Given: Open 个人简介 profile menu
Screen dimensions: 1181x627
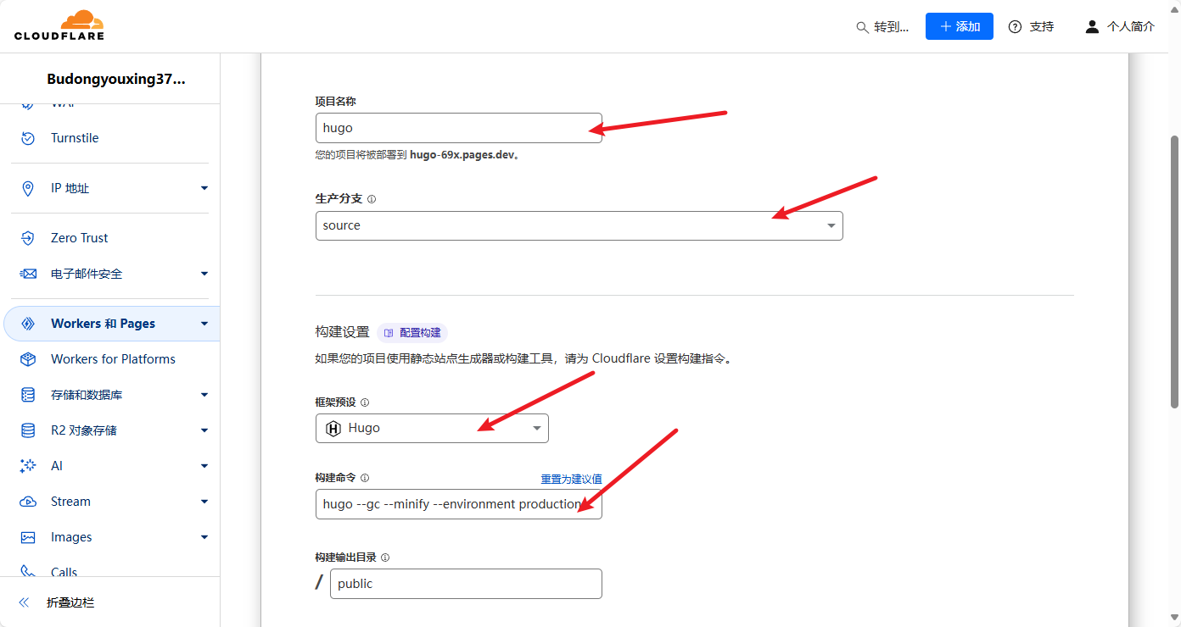Looking at the screenshot, I should click(x=1120, y=26).
